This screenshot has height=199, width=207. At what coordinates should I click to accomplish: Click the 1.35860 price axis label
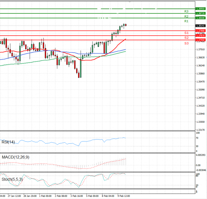pyautogui.click(x=200, y=74)
